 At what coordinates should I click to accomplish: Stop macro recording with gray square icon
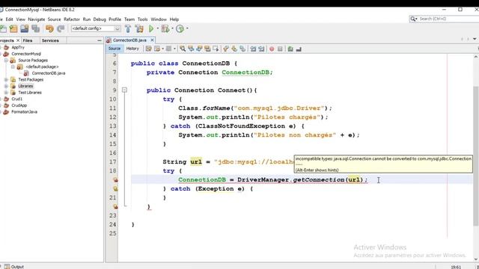[x=280, y=49]
